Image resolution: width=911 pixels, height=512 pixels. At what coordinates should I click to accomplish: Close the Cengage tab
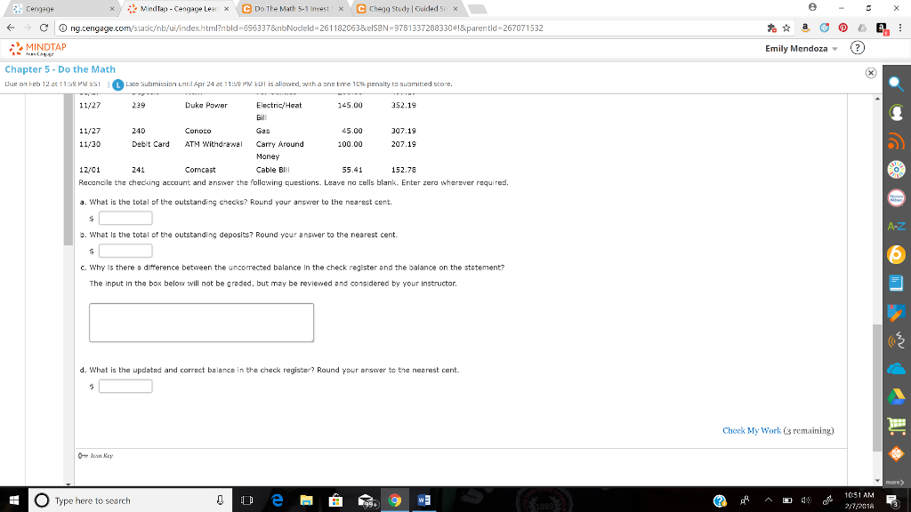coord(112,9)
